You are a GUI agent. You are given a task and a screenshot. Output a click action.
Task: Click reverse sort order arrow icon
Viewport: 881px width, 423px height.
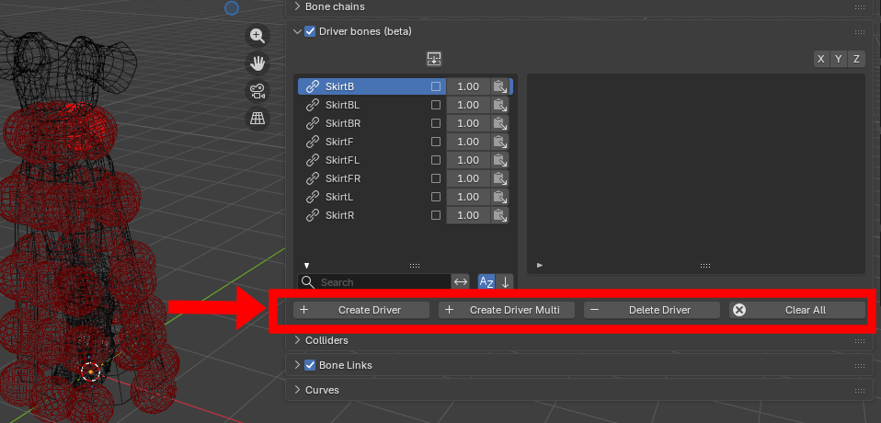click(505, 282)
